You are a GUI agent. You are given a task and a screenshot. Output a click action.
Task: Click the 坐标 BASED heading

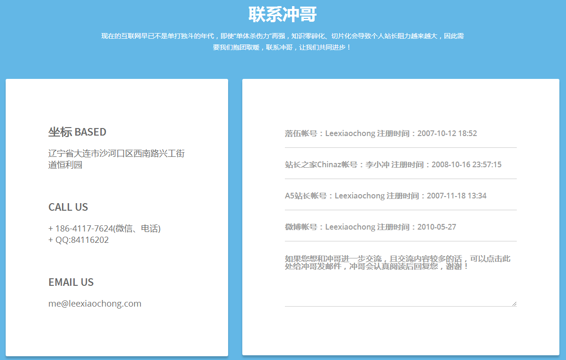click(77, 132)
